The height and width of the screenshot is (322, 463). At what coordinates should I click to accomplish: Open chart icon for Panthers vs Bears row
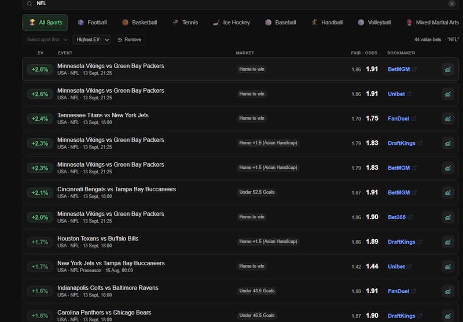point(447,316)
